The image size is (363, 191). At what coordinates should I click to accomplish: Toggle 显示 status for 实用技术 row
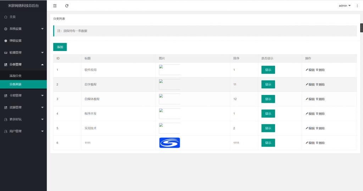coord(268,128)
